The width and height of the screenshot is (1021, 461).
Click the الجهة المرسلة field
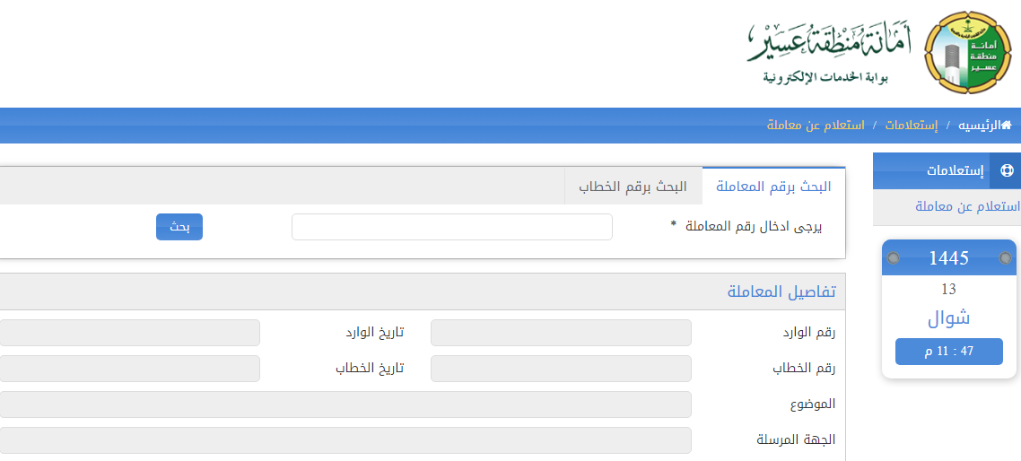tap(345, 440)
